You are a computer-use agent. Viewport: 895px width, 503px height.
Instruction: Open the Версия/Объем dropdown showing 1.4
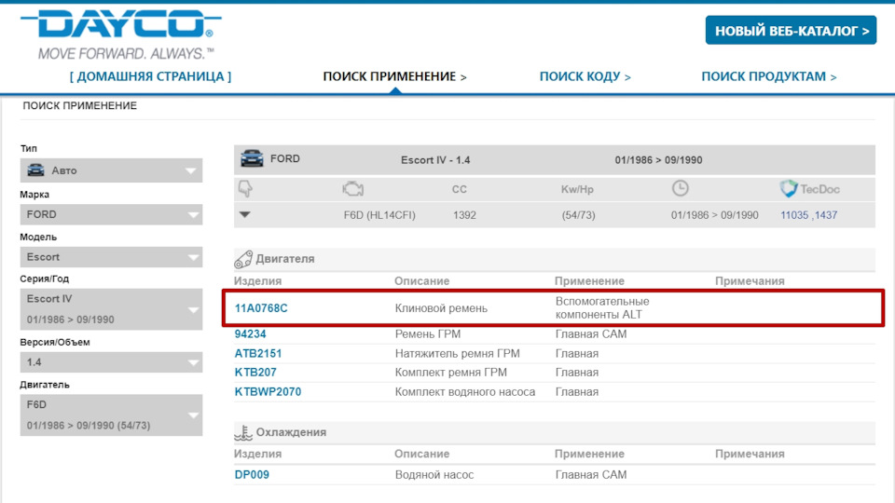(x=111, y=362)
